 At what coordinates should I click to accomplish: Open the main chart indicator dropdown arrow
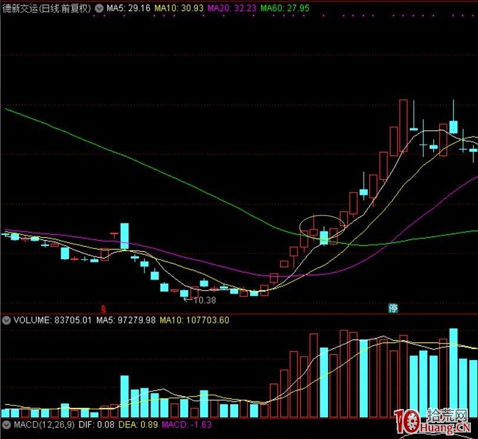click(99, 8)
